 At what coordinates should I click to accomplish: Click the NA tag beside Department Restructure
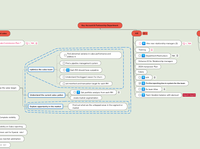pos(173,56)
